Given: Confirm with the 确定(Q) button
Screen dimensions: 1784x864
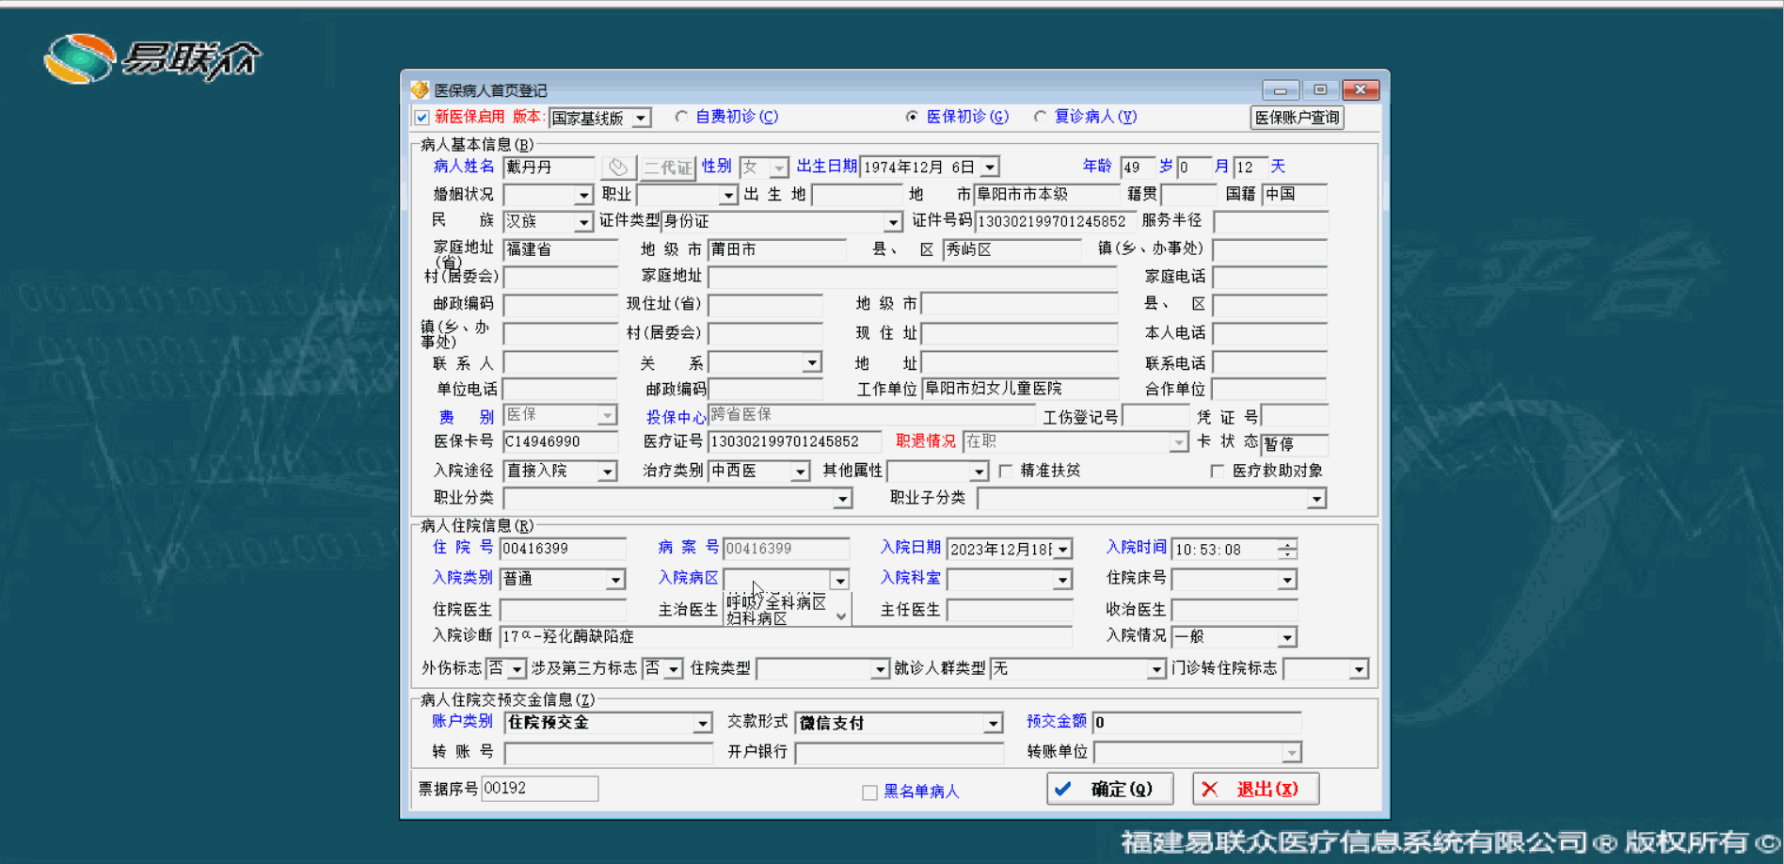Looking at the screenshot, I should [x=1110, y=789].
